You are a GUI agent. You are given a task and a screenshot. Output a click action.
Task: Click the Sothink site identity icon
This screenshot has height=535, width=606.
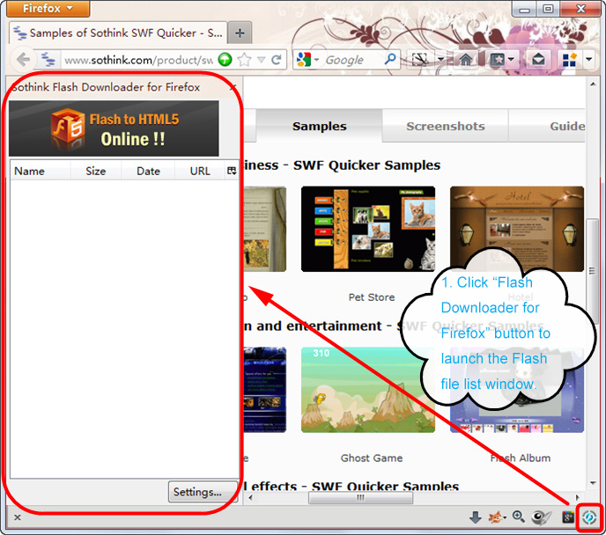tap(48, 60)
